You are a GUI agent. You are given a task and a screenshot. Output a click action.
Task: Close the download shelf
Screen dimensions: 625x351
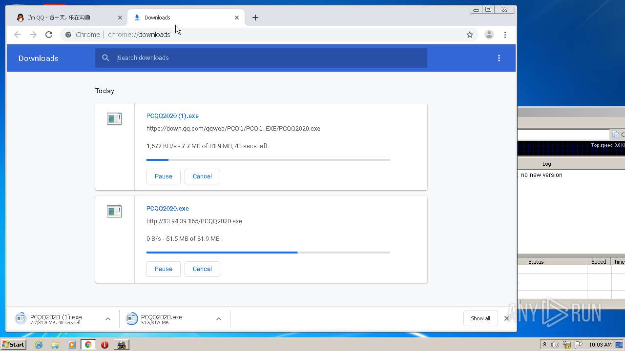pos(506,318)
